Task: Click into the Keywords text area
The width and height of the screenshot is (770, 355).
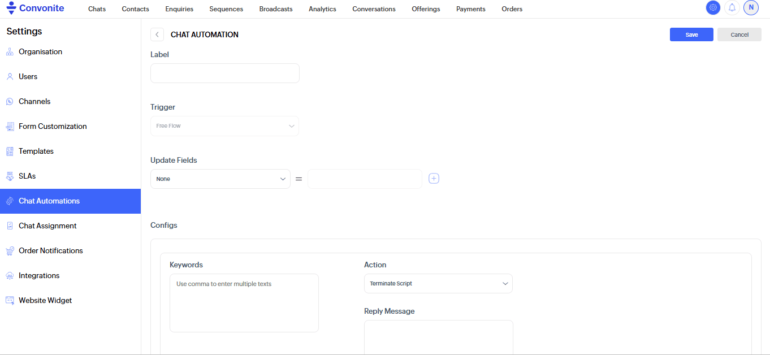Action: click(244, 303)
